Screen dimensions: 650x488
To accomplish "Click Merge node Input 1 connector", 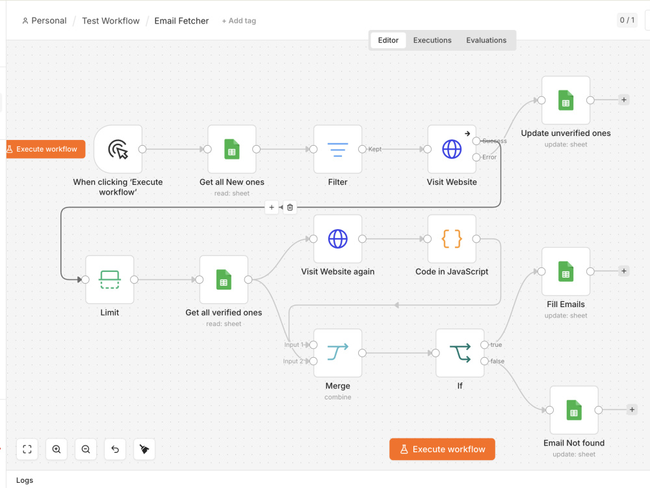I will [313, 345].
